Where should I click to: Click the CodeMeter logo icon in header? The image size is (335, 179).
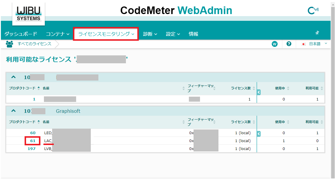(313, 10)
